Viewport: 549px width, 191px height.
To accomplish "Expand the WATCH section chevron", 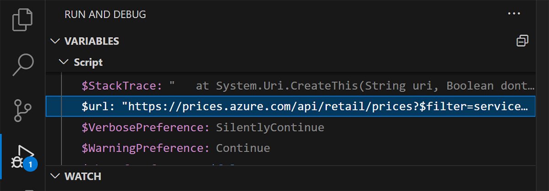I will (x=56, y=176).
